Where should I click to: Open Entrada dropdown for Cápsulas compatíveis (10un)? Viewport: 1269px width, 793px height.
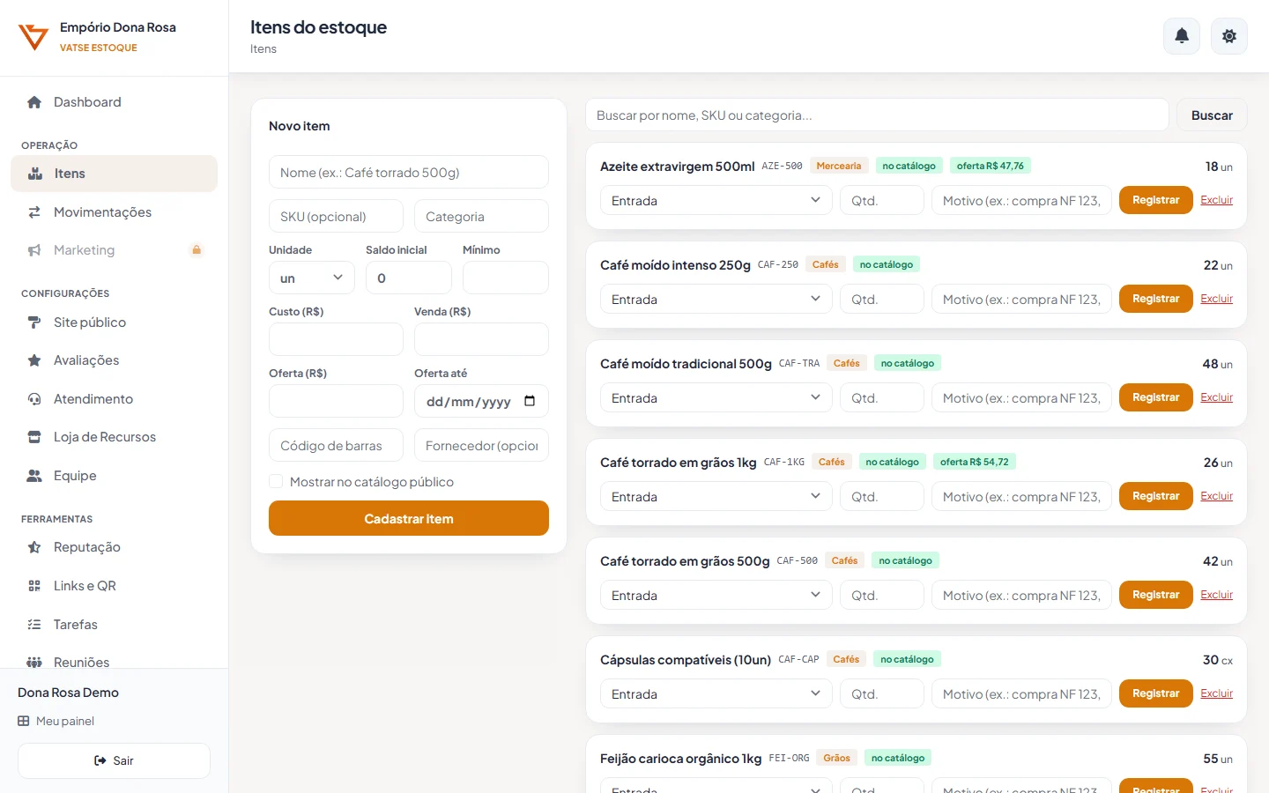click(716, 693)
